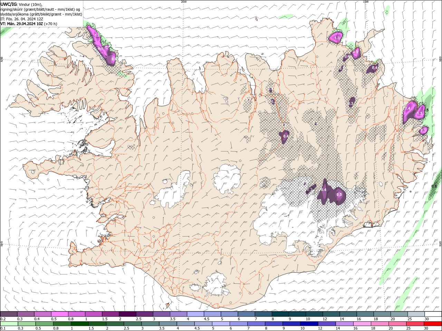
Task: Click the elongated pink snowfall band in the Westfjords
Action: click(101, 45)
